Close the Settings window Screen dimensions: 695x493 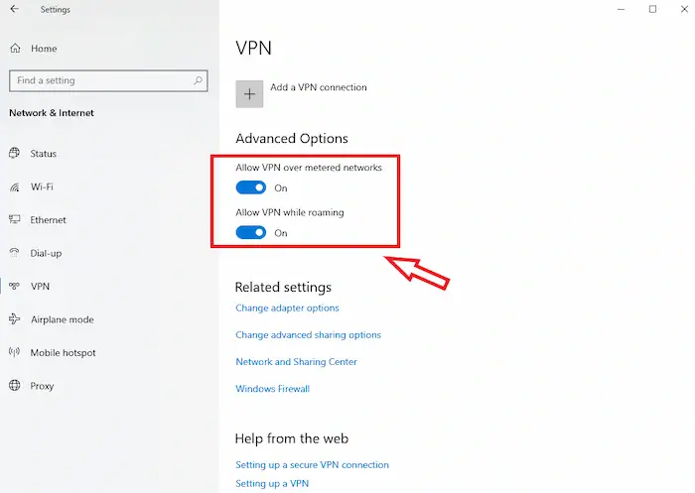pos(684,9)
